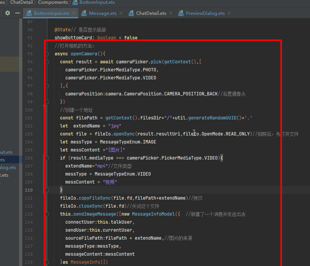
Task: Switch to the PreviewDialog.ets tab
Action: click(x=205, y=13)
